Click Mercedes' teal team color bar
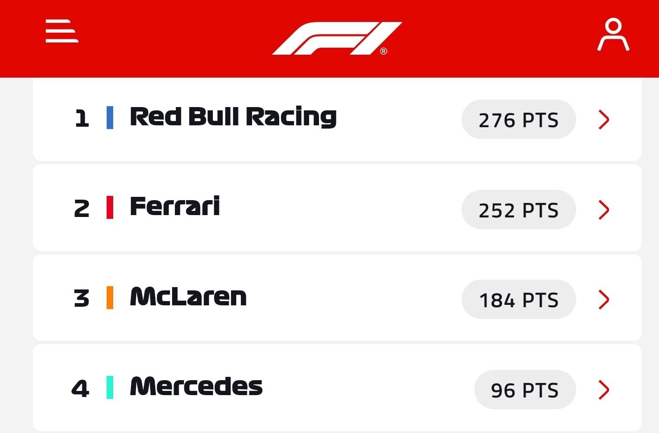The width and height of the screenshot is (659, 433). coord(110,387)
